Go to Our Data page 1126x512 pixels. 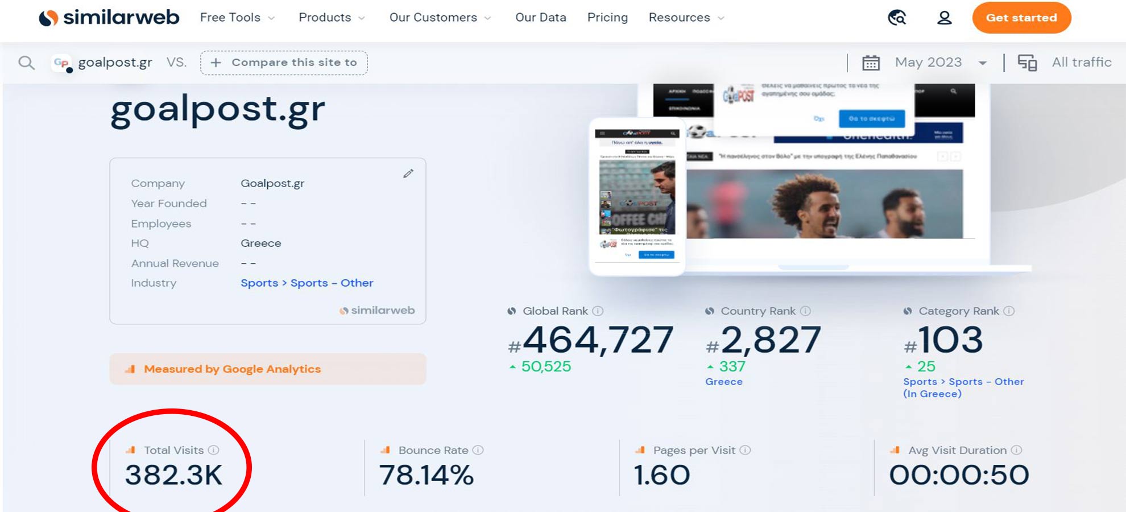tap(541, 18)
